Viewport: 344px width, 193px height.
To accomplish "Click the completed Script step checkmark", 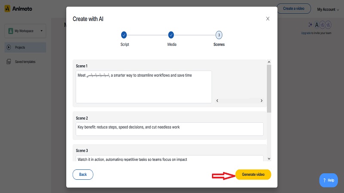I will 124,35.
